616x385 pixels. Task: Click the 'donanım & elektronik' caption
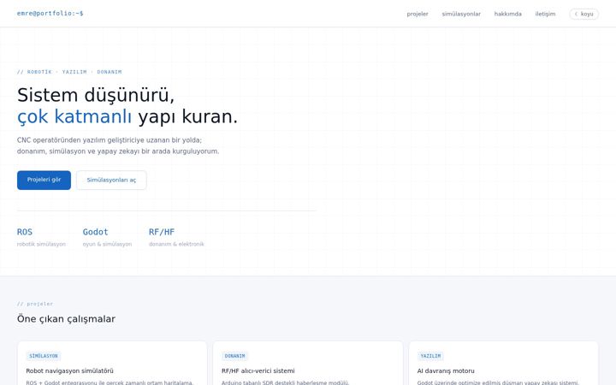coord(176,244)
